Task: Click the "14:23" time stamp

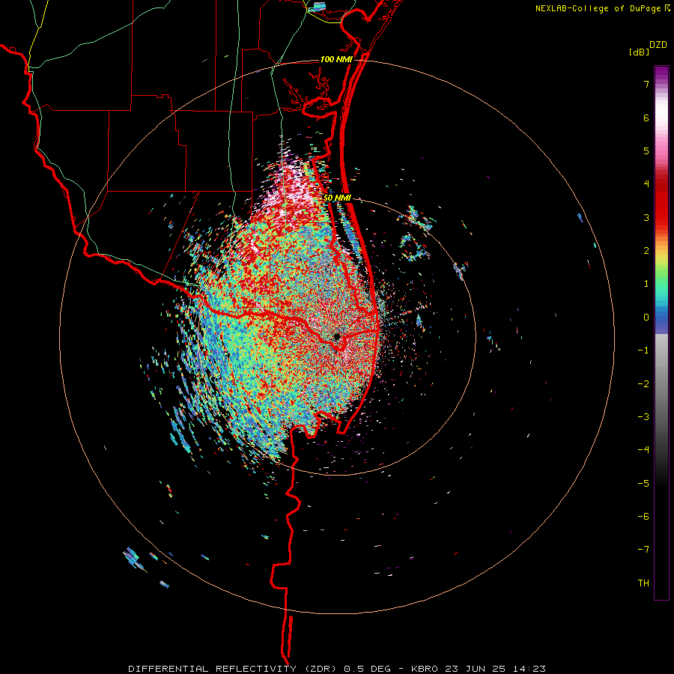Action: pos(528,669)
